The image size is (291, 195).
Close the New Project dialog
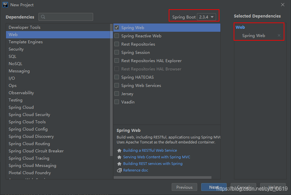pos(282,5)
